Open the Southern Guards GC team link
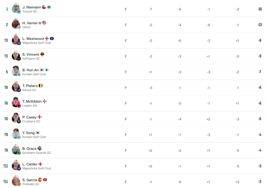This screenshot has height=188, width=266. point(37,153)
